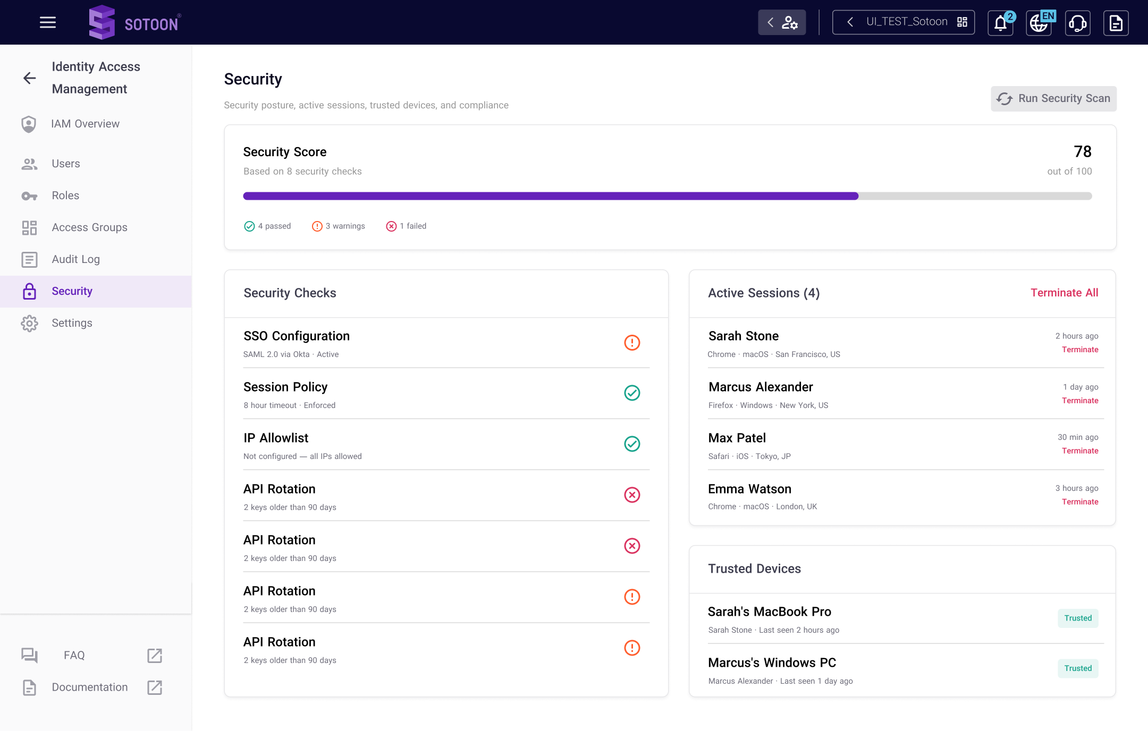Viewport: 1148px width, 731px height.
Task: Click the security score progress bar
Action: (x=668, y=196)
